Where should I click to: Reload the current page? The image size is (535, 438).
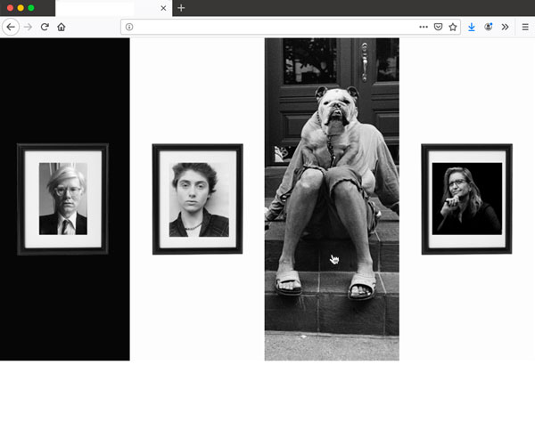point(45,27)
